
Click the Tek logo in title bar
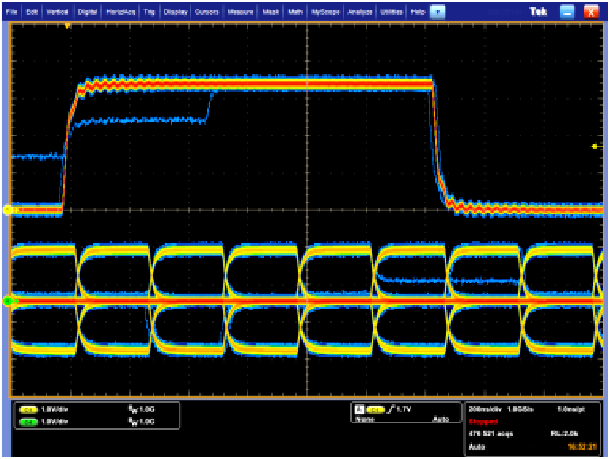(540, 12)
